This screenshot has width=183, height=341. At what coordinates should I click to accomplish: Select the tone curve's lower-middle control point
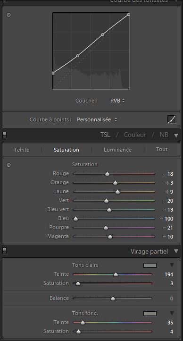(77, 56)
